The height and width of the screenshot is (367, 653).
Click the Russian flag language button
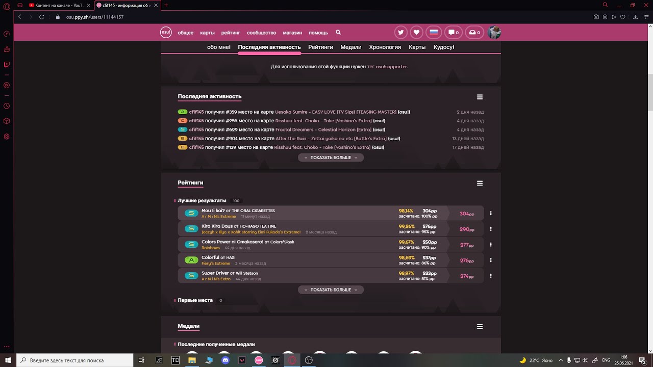tap(434, 32)
